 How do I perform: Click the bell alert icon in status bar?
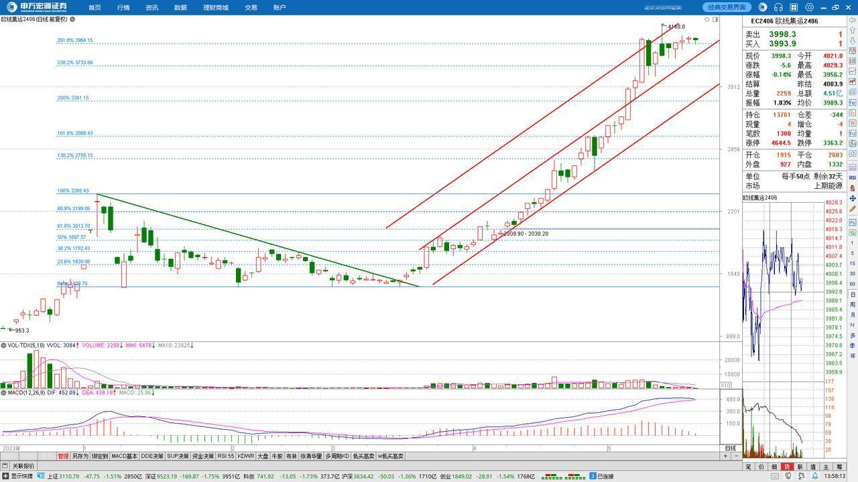815,476
